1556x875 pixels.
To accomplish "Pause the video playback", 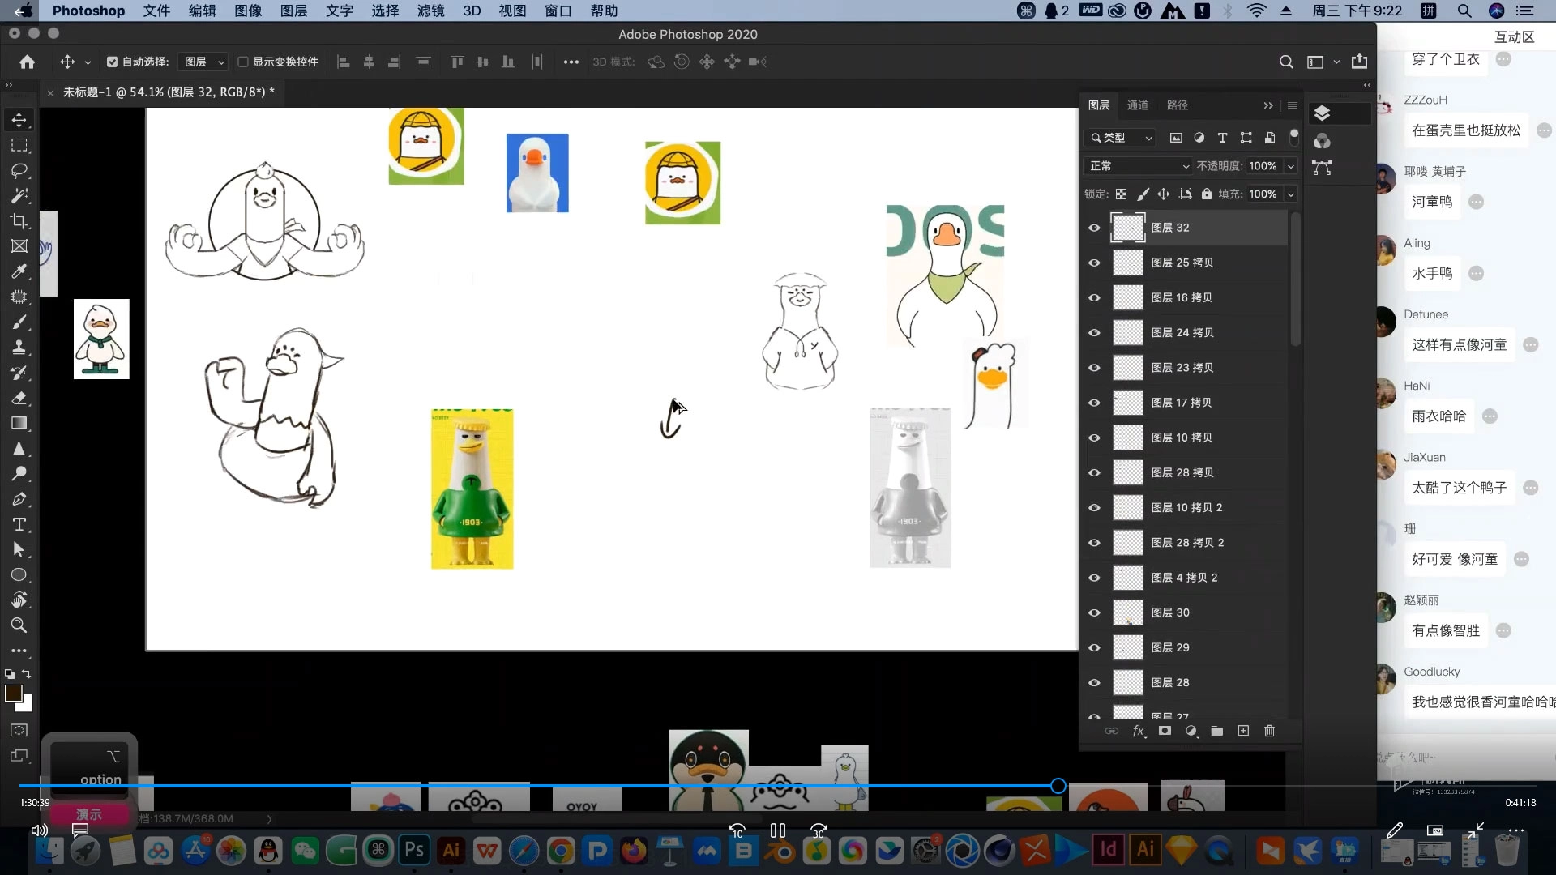I will (777, 830).
